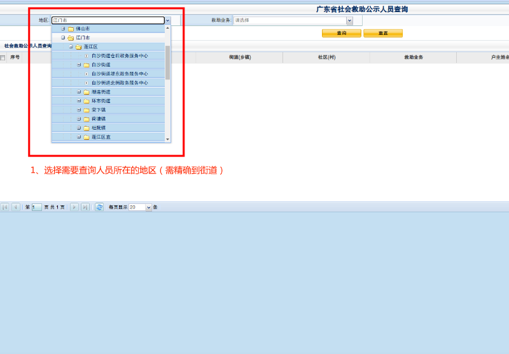Expand the 潮连街道 folder node
Viewport: 509px width, 354px height.
79,92
